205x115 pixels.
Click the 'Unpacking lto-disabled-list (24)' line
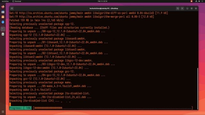click(34, 101)
